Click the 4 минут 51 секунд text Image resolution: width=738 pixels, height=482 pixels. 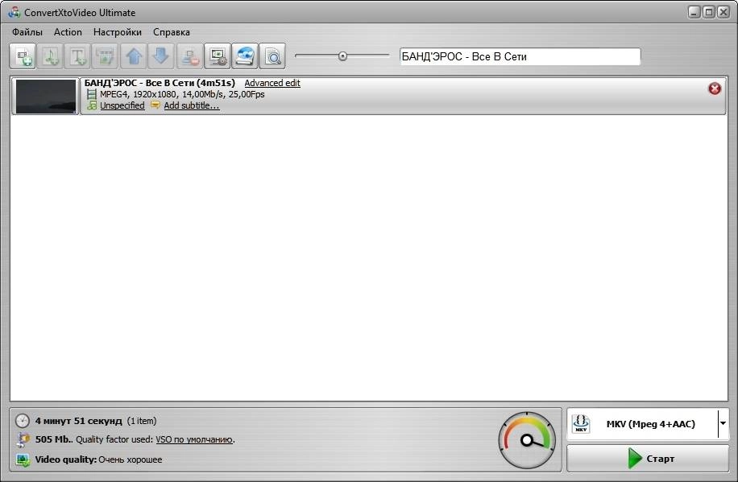click(x=79, y=420)
